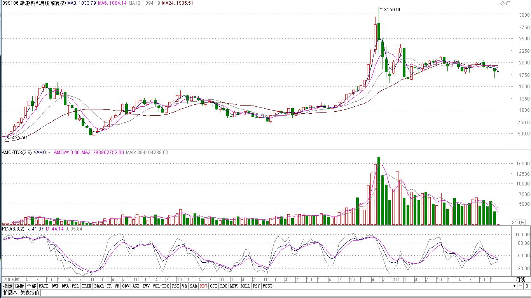Click the MA12: 1894.19 label
531x298 pixels.
pos(144,3)
